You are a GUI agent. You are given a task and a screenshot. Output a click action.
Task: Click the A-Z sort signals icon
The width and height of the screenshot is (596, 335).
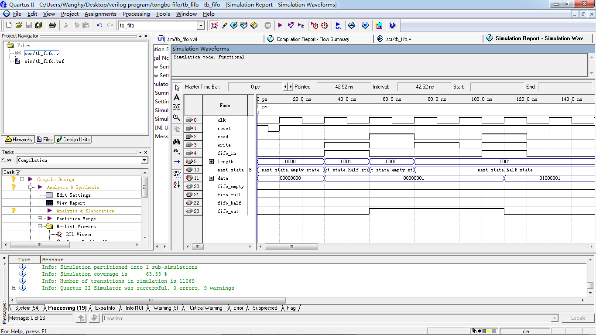pyautogui.click(x=177, y=185)
